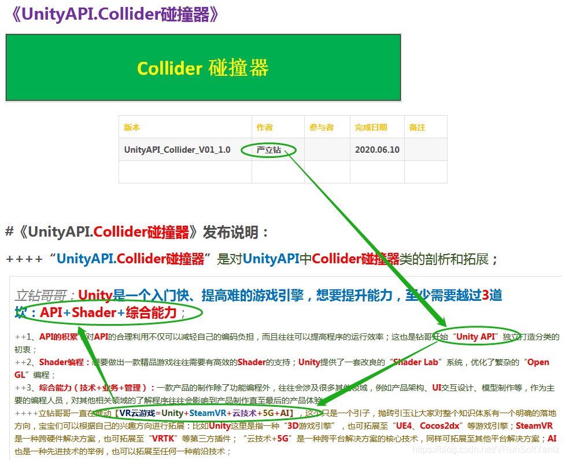The image size is (565, 460).
Task: Click the red text 'API+Shader+综合能力'
Action: click(108, 312)
